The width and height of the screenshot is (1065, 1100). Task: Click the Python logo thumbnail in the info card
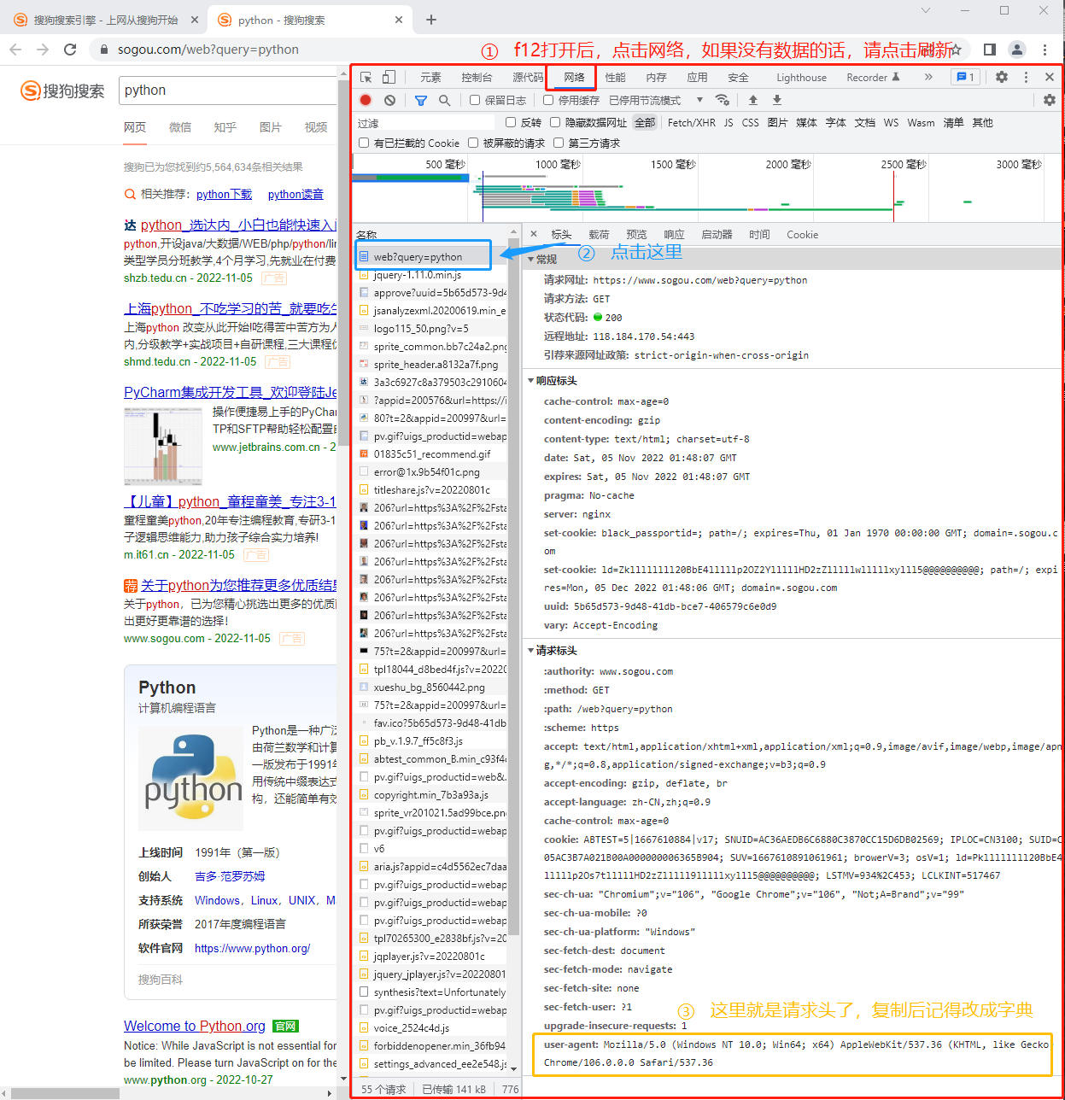(191, 779)
